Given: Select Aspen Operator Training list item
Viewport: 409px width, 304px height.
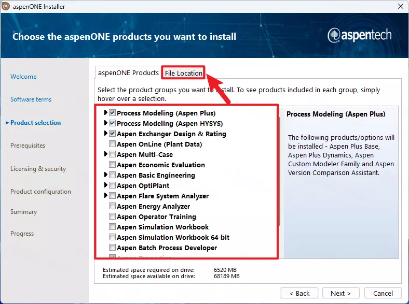Looking at the screenshot, I should pyautogui.click(x=156, y=216).
